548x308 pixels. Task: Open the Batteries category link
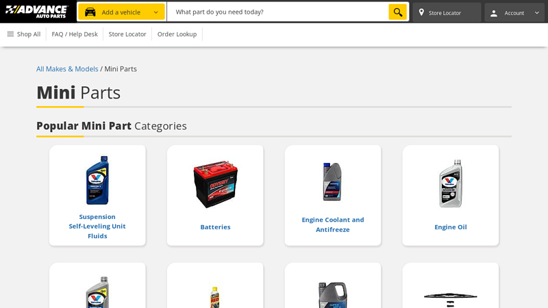click(215, 227)
